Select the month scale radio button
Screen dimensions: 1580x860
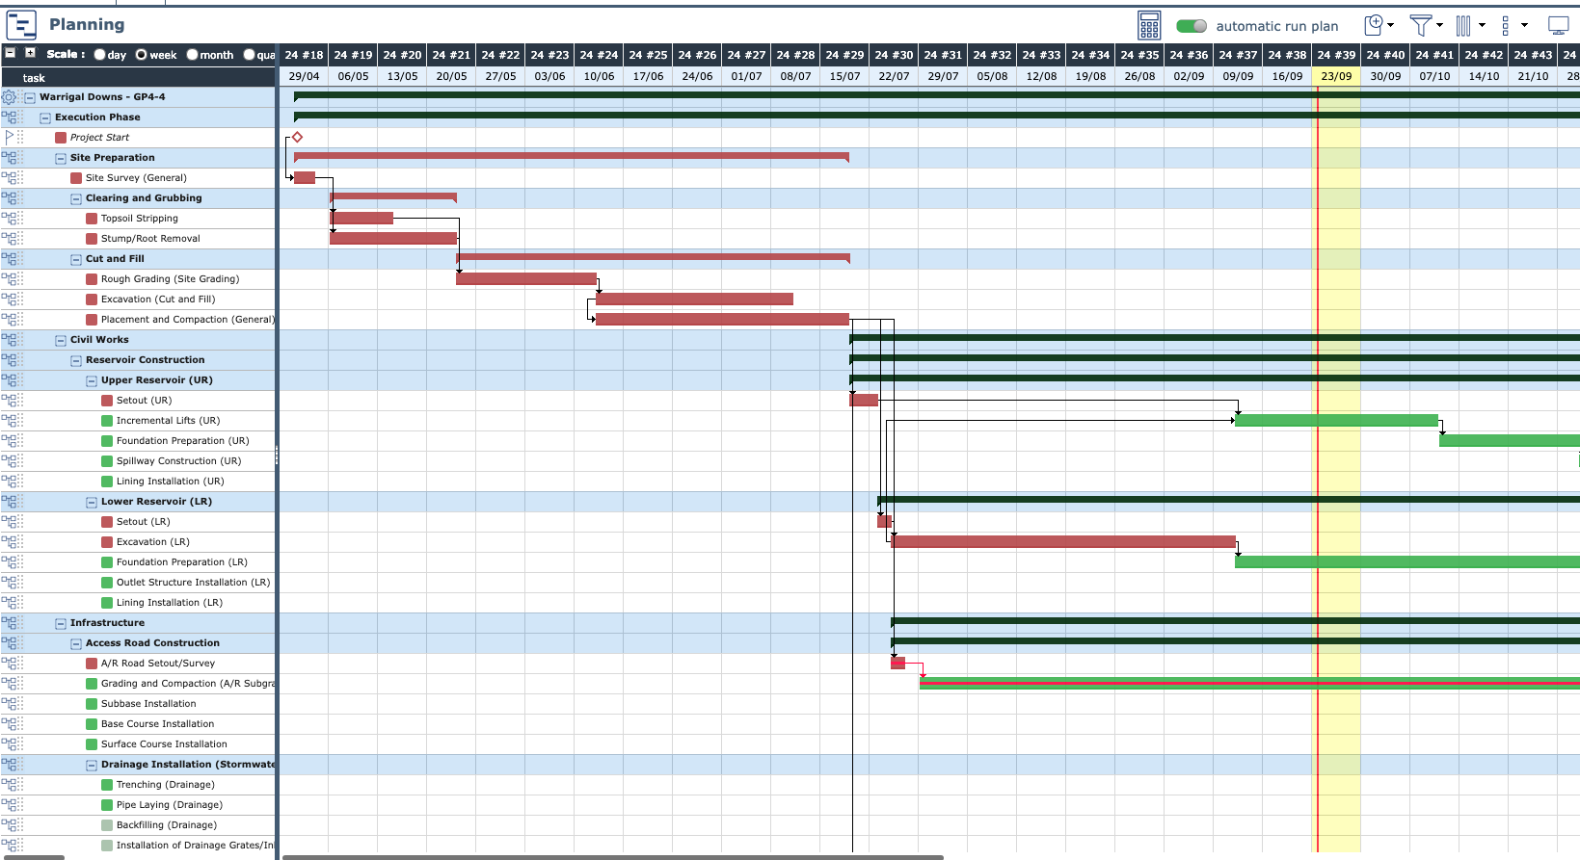pos(193,55)
